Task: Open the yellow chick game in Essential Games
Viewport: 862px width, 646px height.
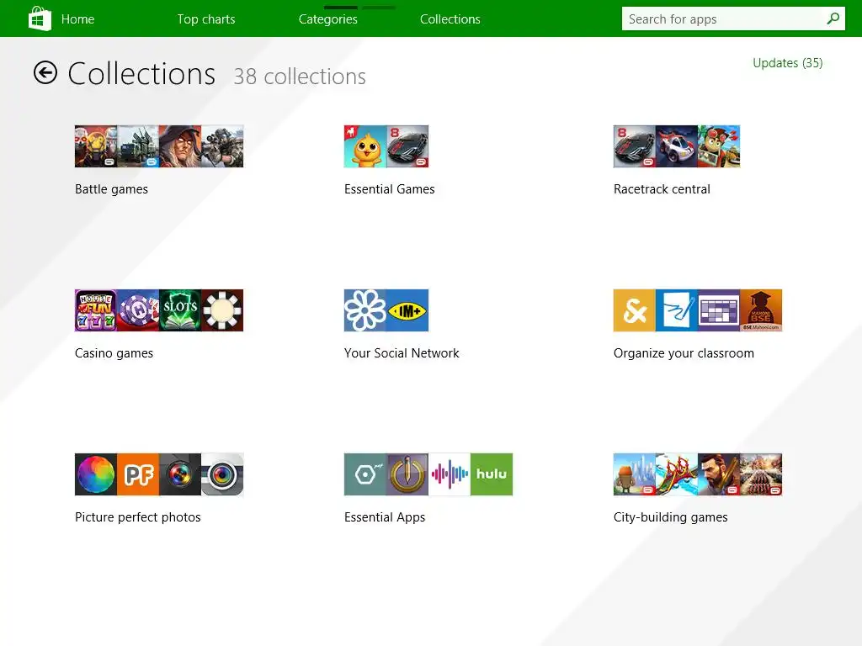Action: click(365, 146)
